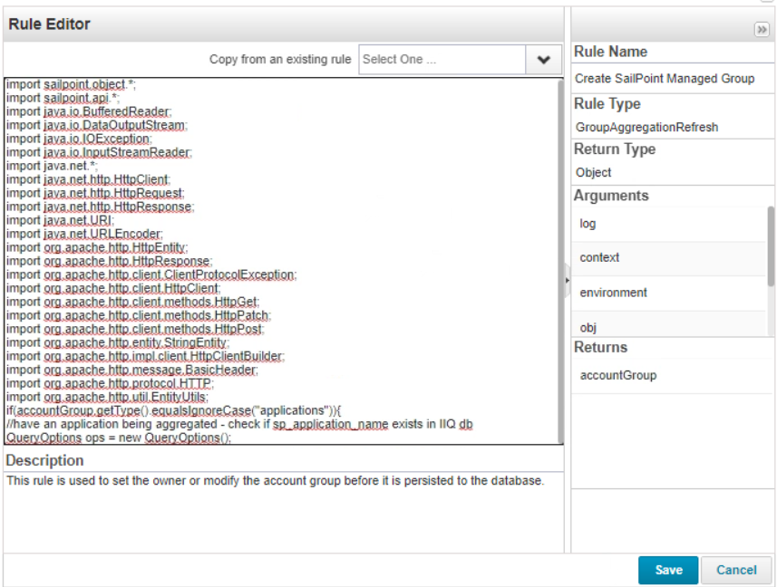777x587 pixels.
Task: Click the 'if(accountGroup.getType()' code line
Action: 174,411
